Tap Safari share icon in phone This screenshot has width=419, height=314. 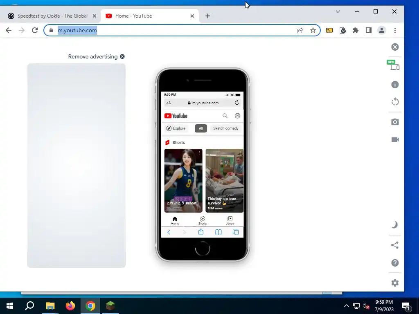(x=201, y=232)
